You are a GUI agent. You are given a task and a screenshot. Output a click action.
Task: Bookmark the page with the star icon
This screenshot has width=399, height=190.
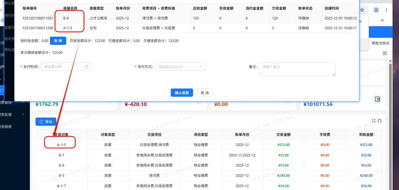(x=363, y=10)
